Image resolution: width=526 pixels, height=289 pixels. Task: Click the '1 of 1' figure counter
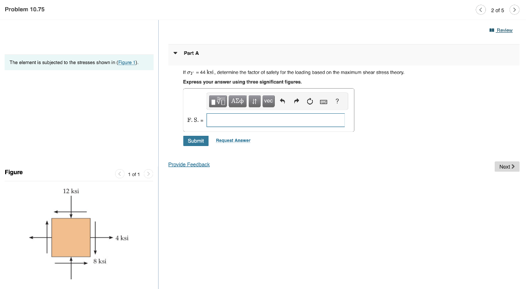point(134,174)
